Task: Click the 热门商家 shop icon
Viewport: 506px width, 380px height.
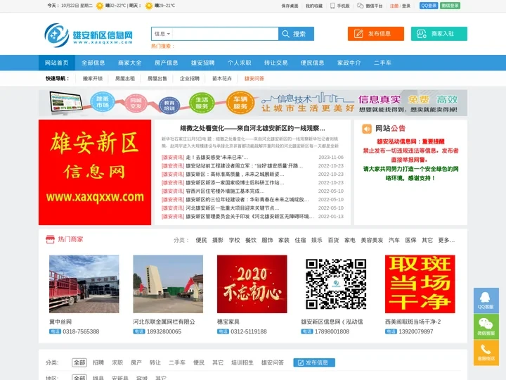Action: (50, 239)
